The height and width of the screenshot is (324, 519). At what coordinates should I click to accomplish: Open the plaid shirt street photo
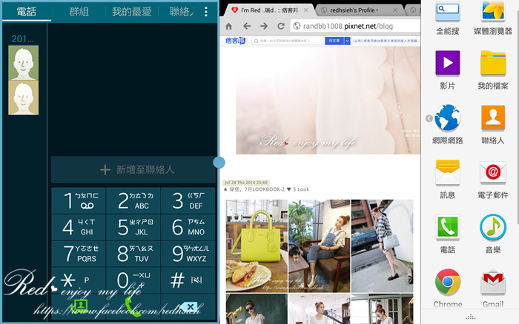[382, 246]
